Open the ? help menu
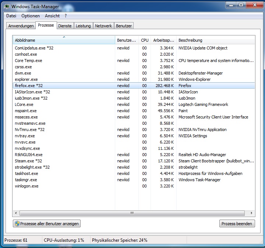Image resolution: width=265 pixels, height=248 pixels. (66, 16)
